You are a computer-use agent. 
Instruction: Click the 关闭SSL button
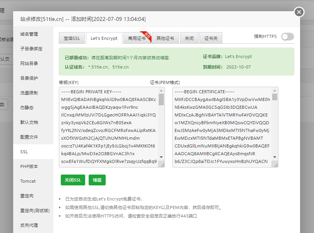[x=72, y=180]
